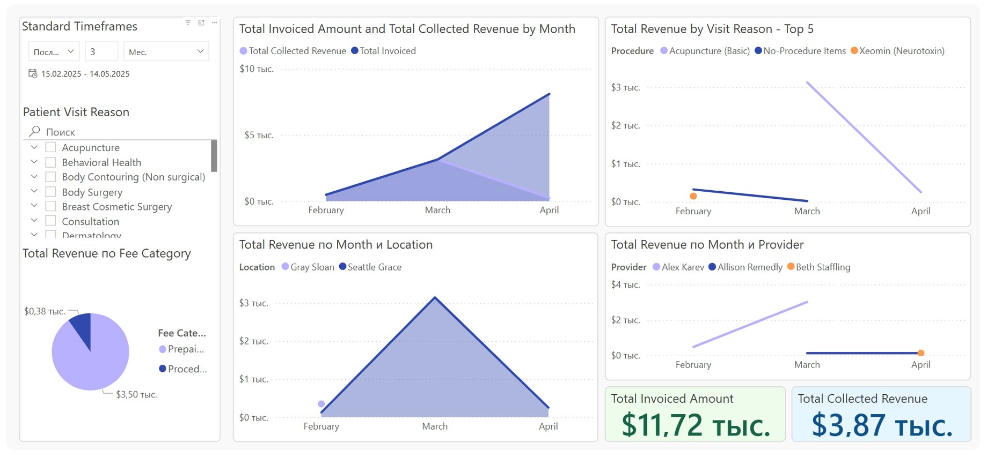The height and width of the screenshot is (458, 987).
Task: Open the Мес. time unit dropdown
Action: coord(166,51)
